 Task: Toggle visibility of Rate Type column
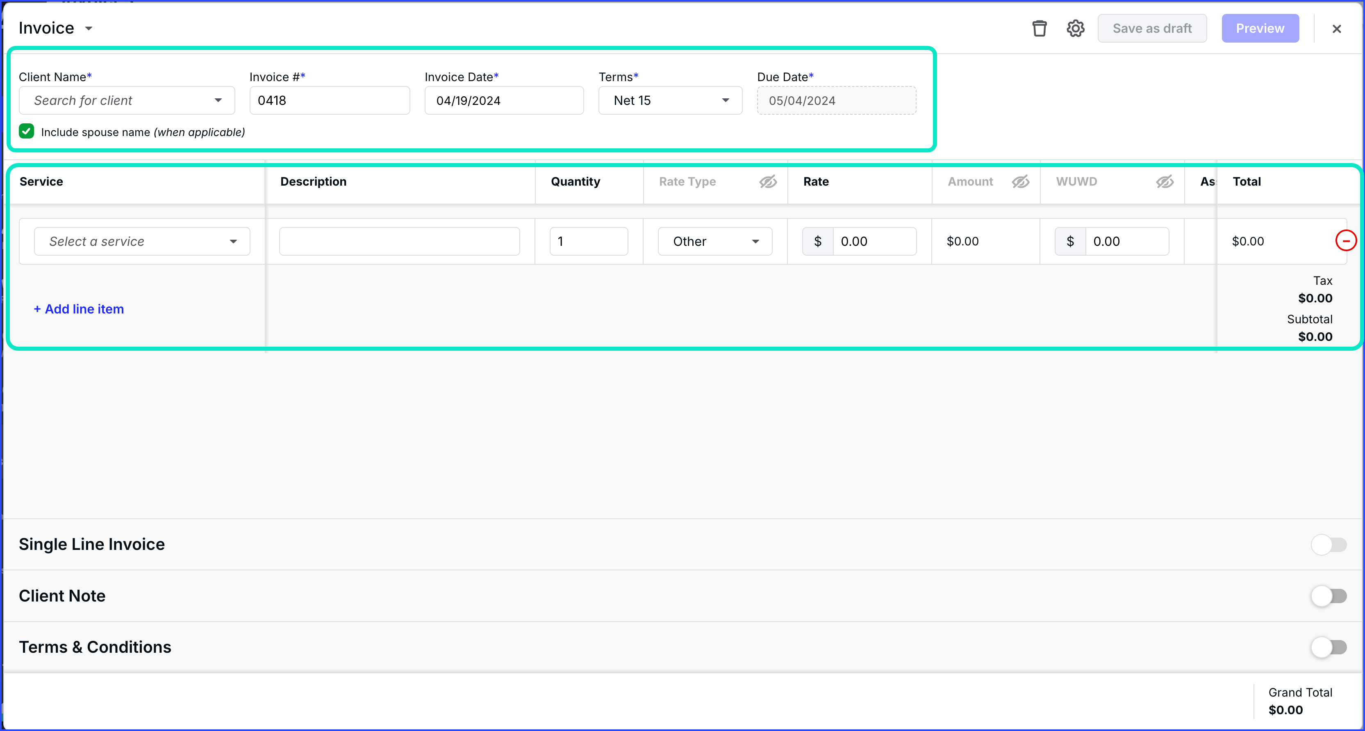(767, 182)
